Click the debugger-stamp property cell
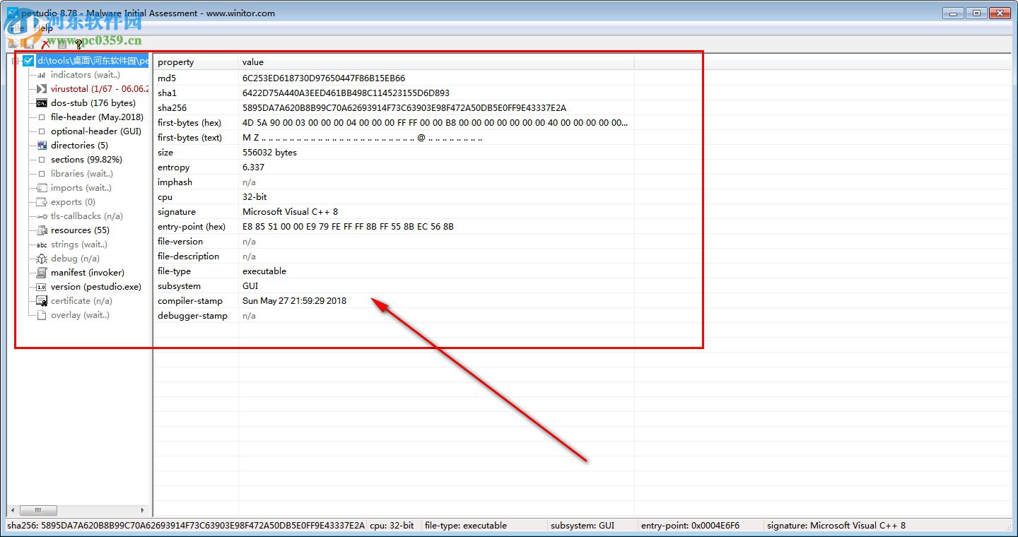 [x=192, y=315]
